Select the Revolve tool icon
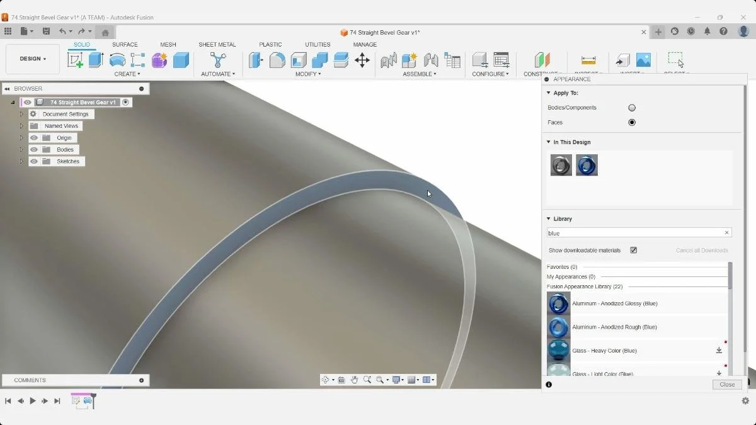The height and width of the screenshot is (425, 756). click(x=117, y=60)
